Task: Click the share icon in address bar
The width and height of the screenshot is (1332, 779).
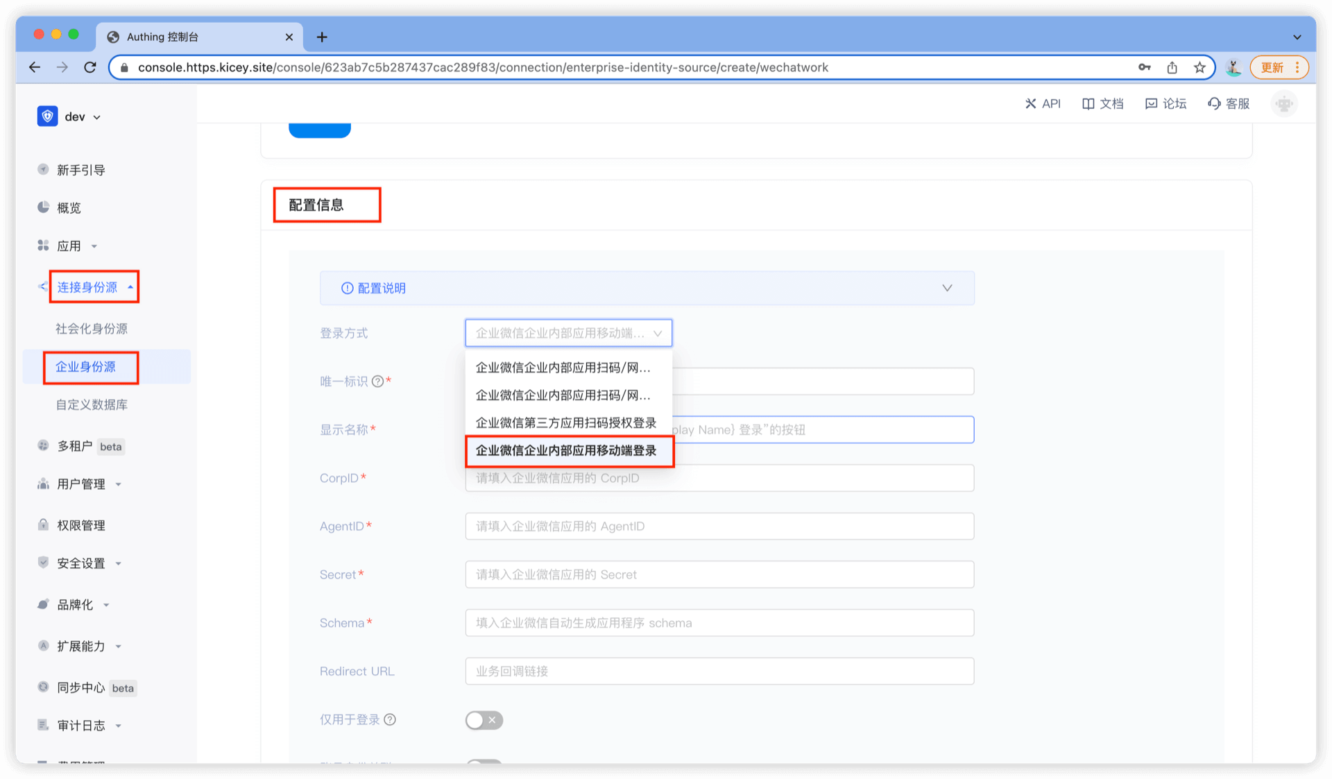Action: (1172, 67)
